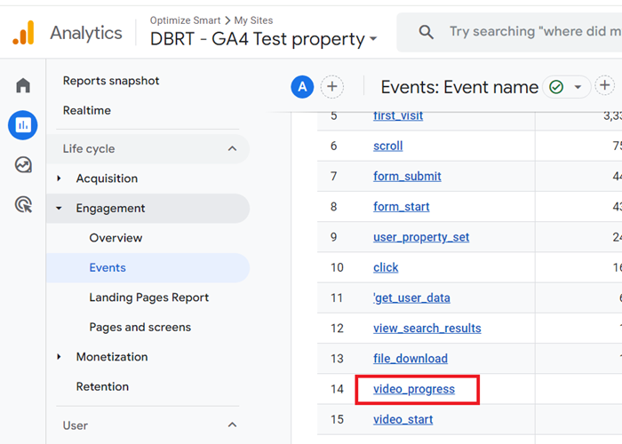The height and width of the screenshot is (444, 622).
Task: Collapse the User section chevron
Action: (233, 425)
